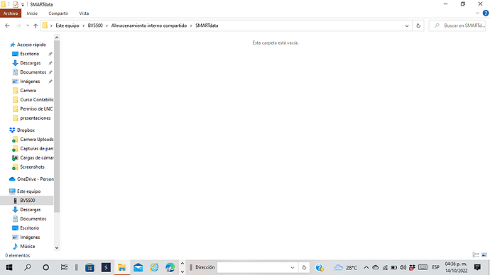Click Almacenamiento interno compartido breadcrumb
This screenshot has height=275, width=490.
point(148,26)
